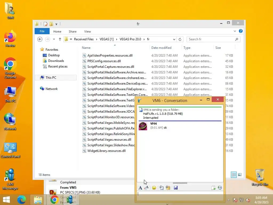The height and width of the screenshot is (205, 273).
Task: Open Quick Access Toolbar customize dropdown
Action: tap(57, 24)
